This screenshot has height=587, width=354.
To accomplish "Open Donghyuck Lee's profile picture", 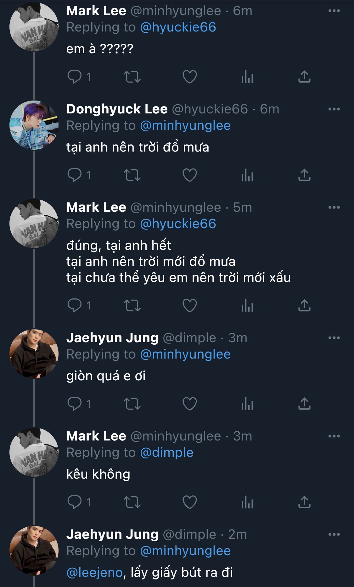I will click(34, 125).
